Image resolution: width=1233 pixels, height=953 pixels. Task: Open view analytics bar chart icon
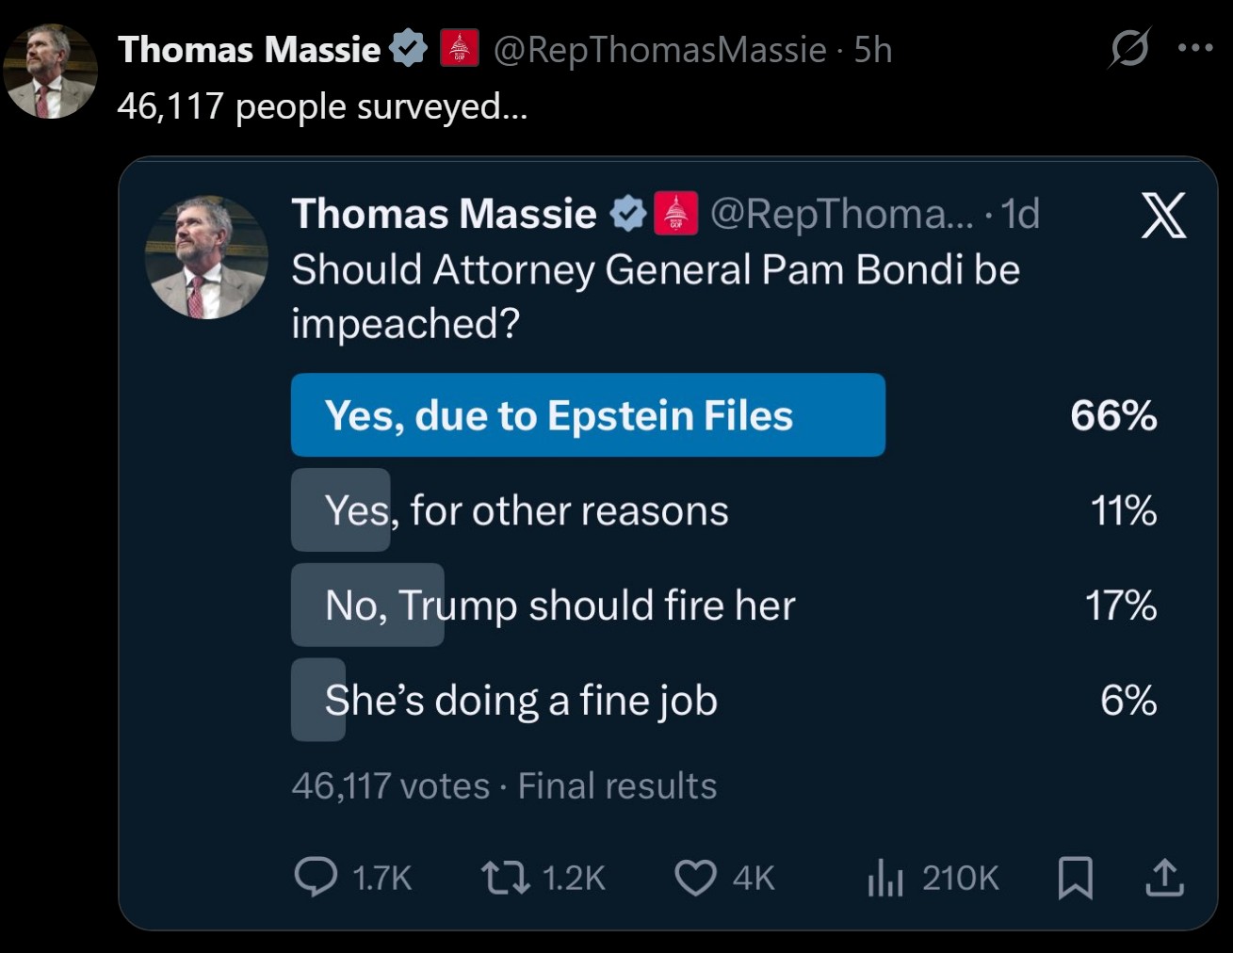(884, 878)
